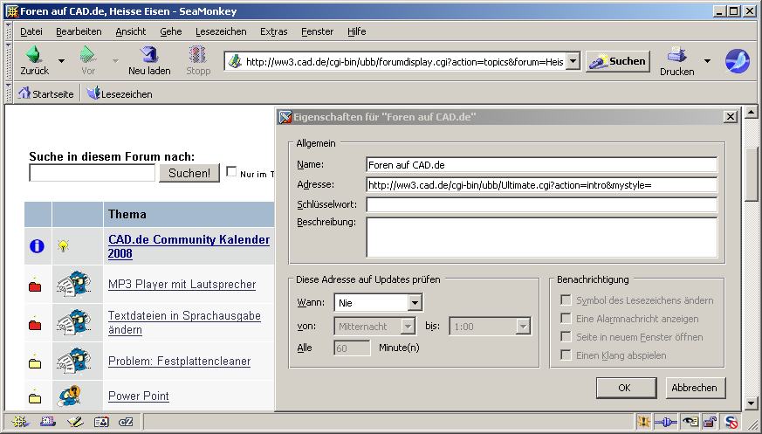Enable Symbol des Lesezeichens ändern
Viewport: 762px width, 434px height.
(x=566, y=300)
